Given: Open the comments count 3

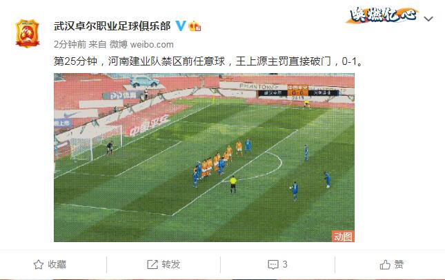Looking at the screenshot, I should point(285,264).
